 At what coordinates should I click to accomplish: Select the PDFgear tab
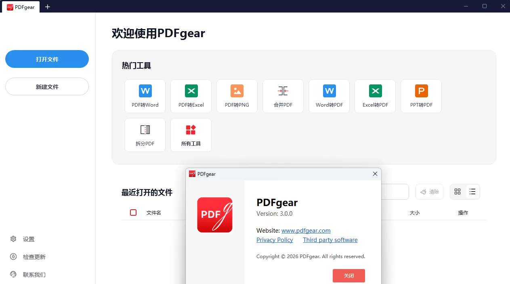tap(21, 7)
